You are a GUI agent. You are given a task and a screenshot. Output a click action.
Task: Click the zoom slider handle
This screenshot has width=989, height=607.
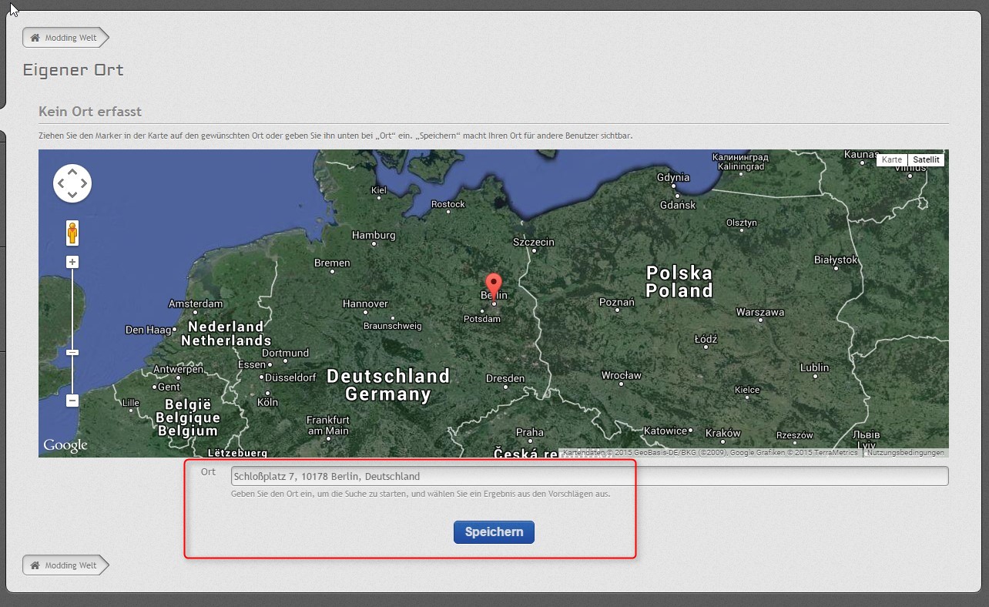pyautogui.click(x=72, y=352)
